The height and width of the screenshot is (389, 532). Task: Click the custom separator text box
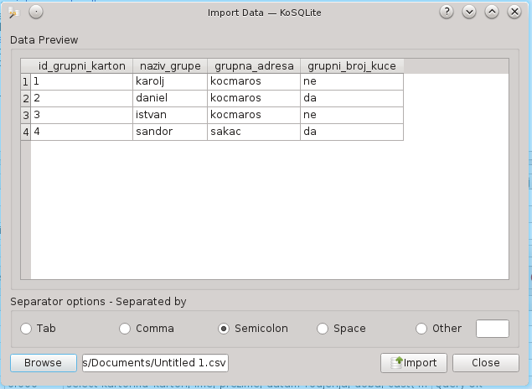(x=493, y=329)
